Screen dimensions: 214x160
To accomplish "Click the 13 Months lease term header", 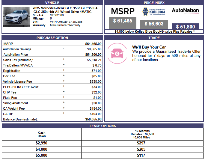I will point(142,134).
